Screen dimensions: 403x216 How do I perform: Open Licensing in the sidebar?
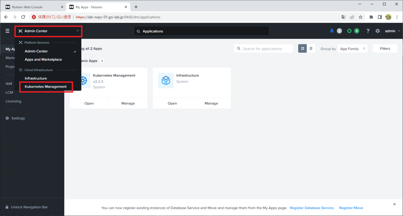pos(13,101)
